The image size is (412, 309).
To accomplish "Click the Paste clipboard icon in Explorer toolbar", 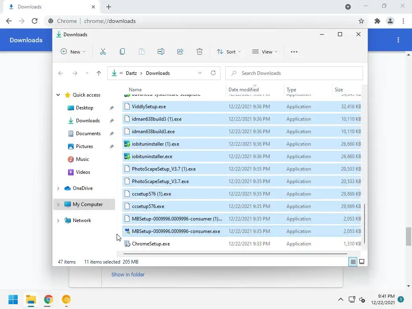I will point(141,52).
